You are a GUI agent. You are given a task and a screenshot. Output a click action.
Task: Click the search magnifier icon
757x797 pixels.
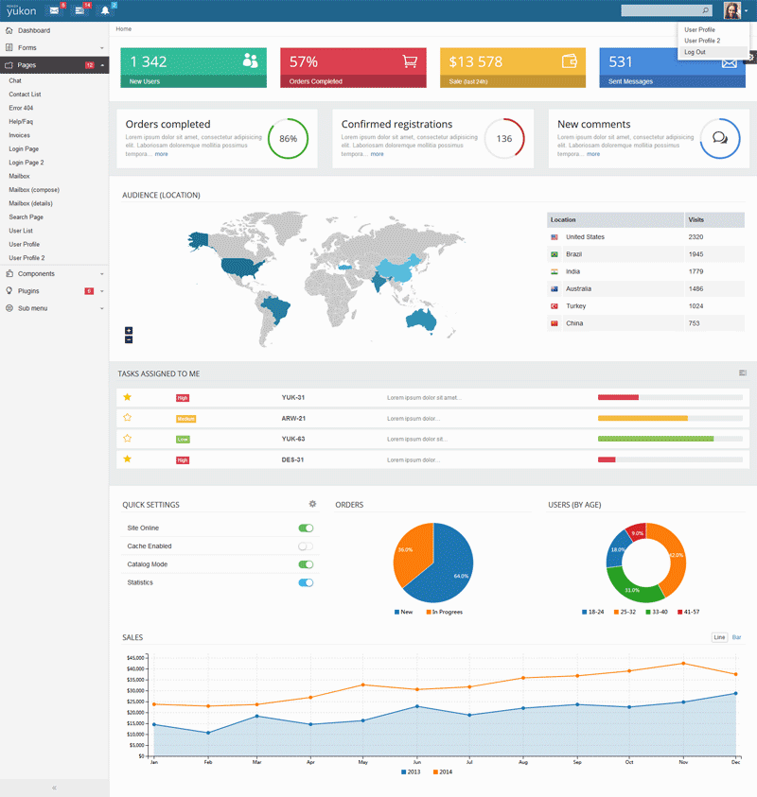point(705,10)
